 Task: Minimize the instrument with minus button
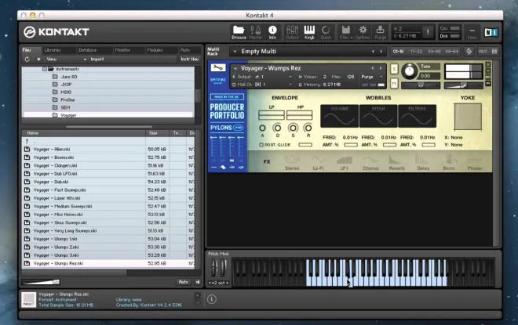coord(488,70)
